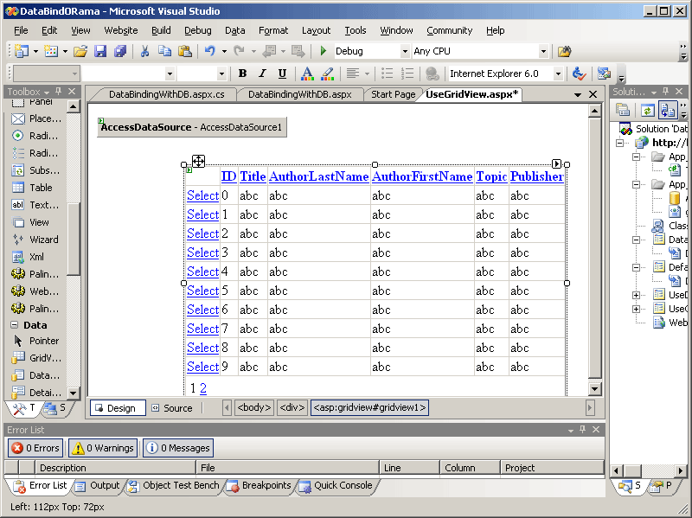Open the Internet Explorer 6.0 target dropdown

(558, 74)
